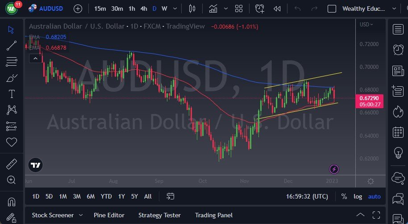This screenshot has width=408, height=224.
Task: Select the 30m timeframe
Action: pyautogui.click(x=117, y=9)
